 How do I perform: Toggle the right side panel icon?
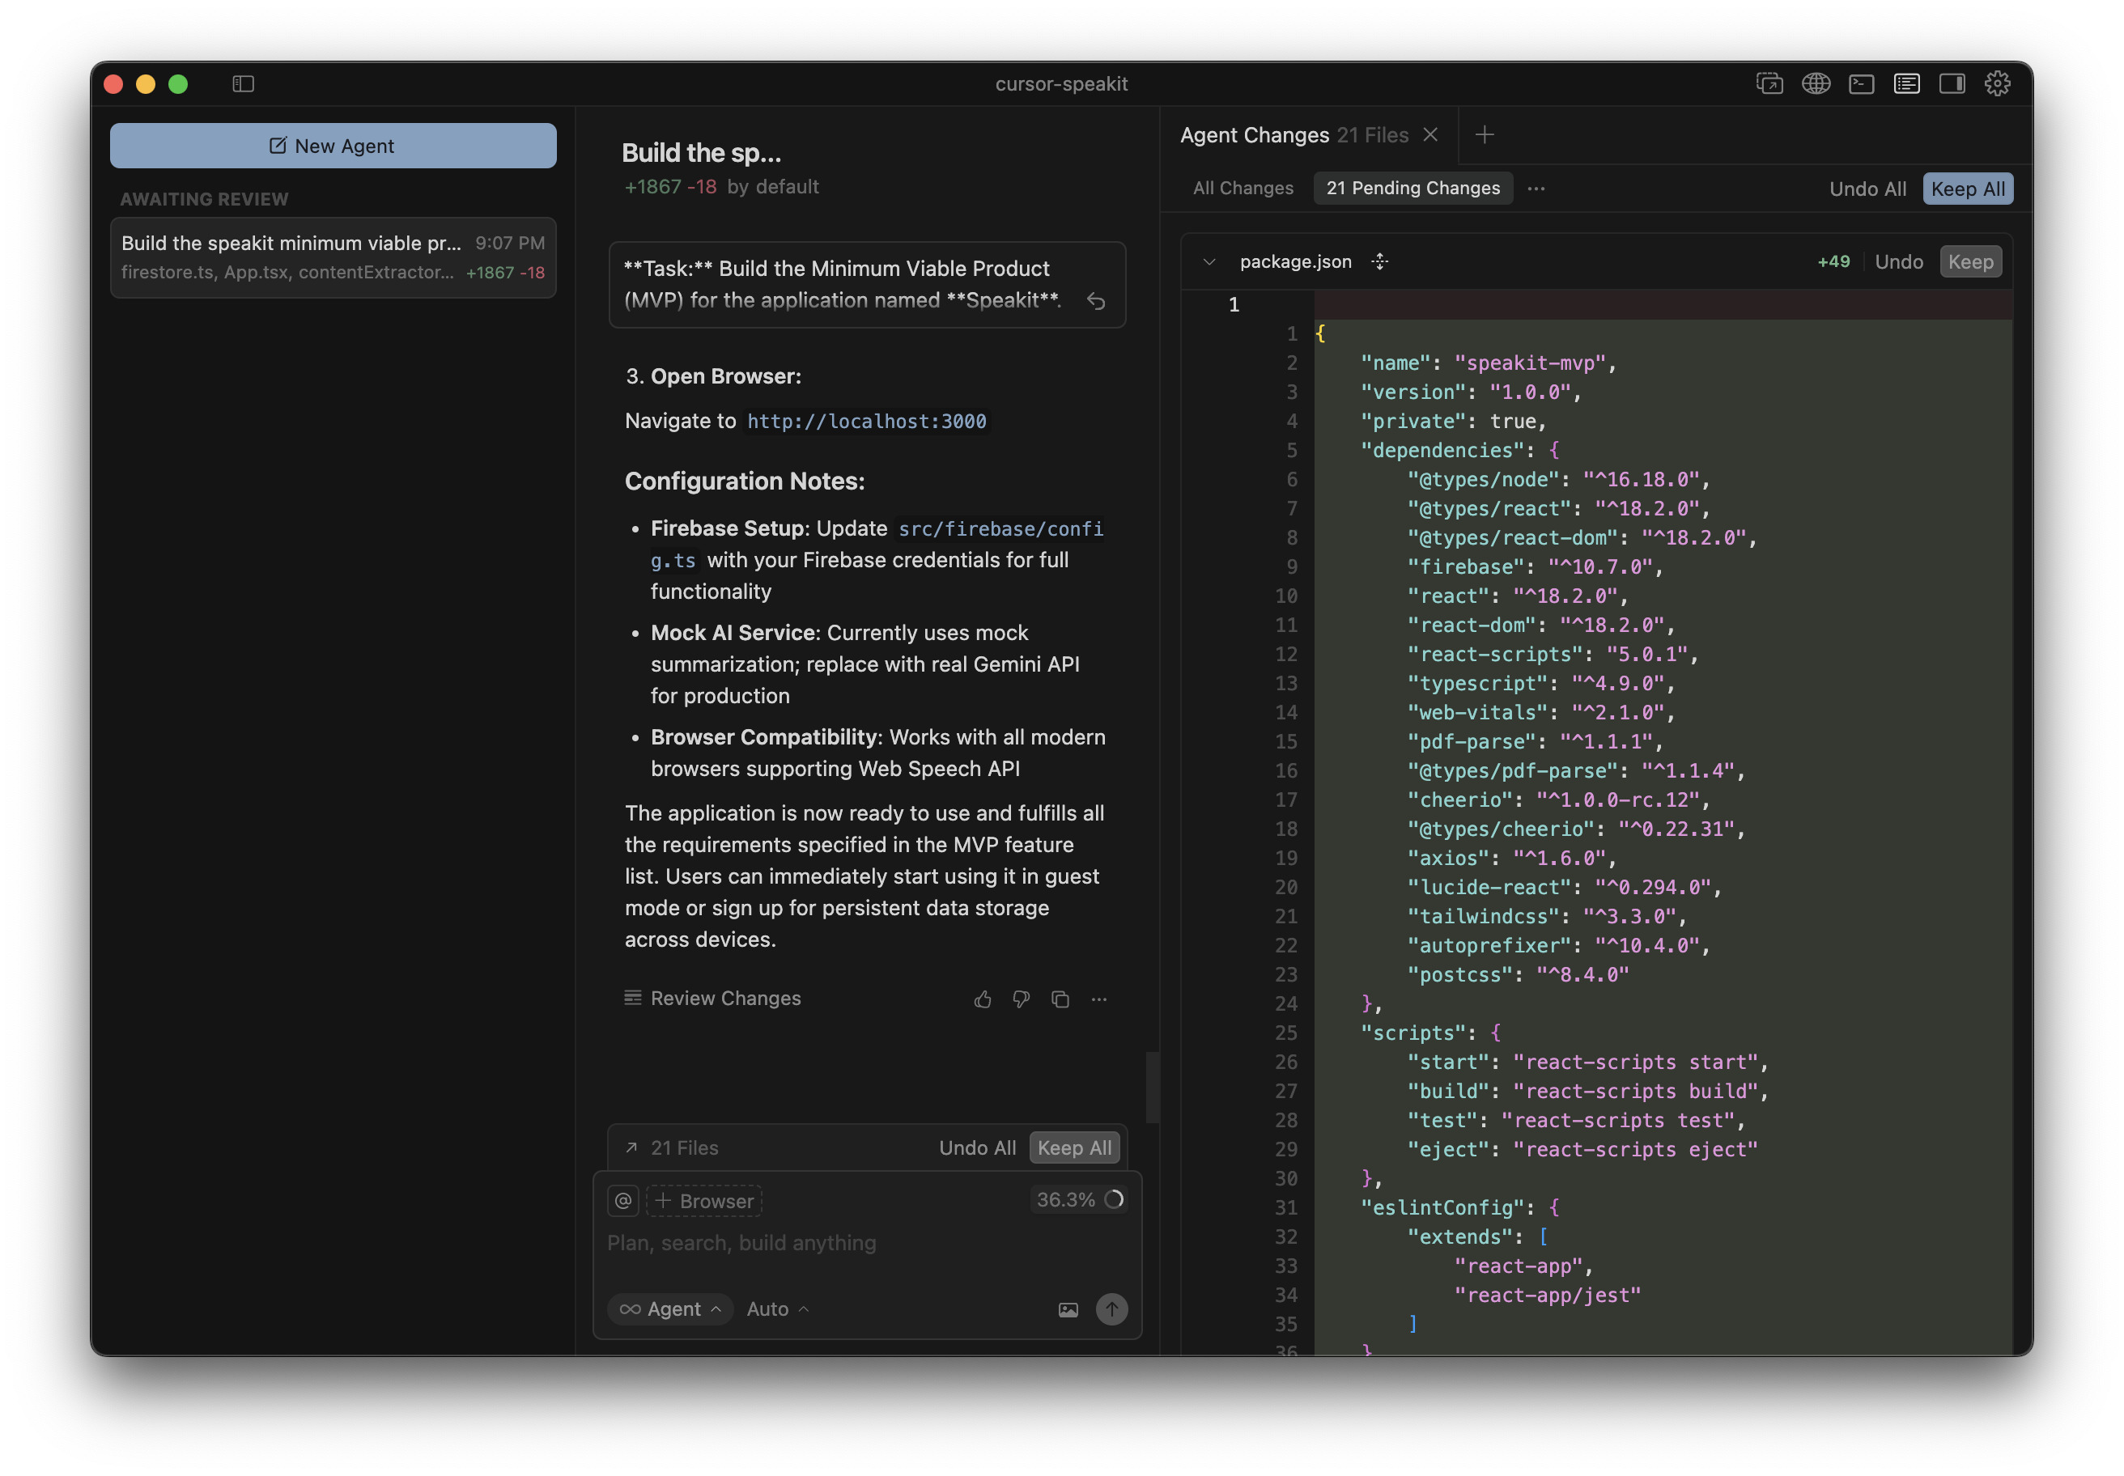[x=1952, y=84]
